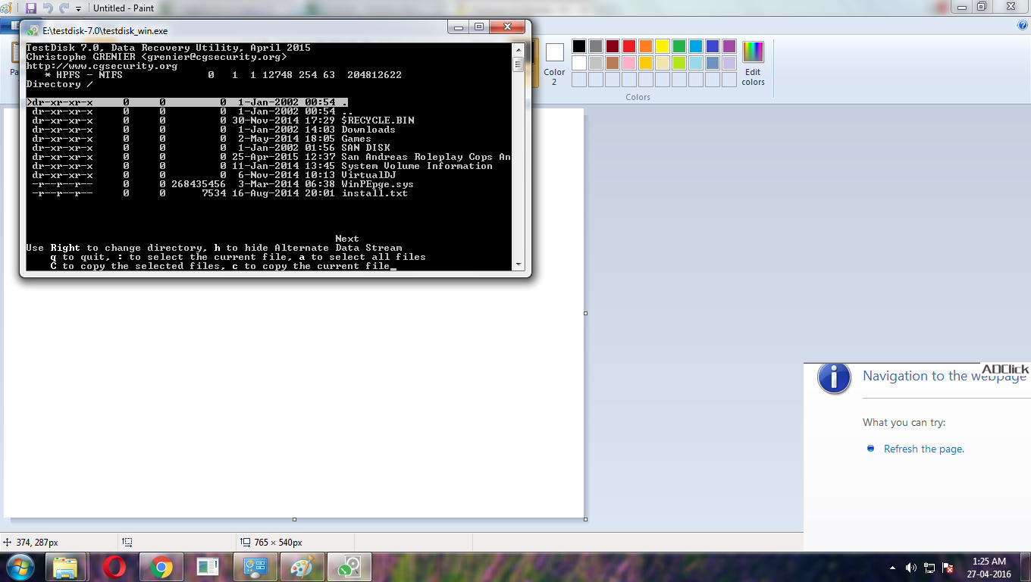Open the volume control in the system tray
Viewport: 1031px width, 582px height.
pos(910,568)
